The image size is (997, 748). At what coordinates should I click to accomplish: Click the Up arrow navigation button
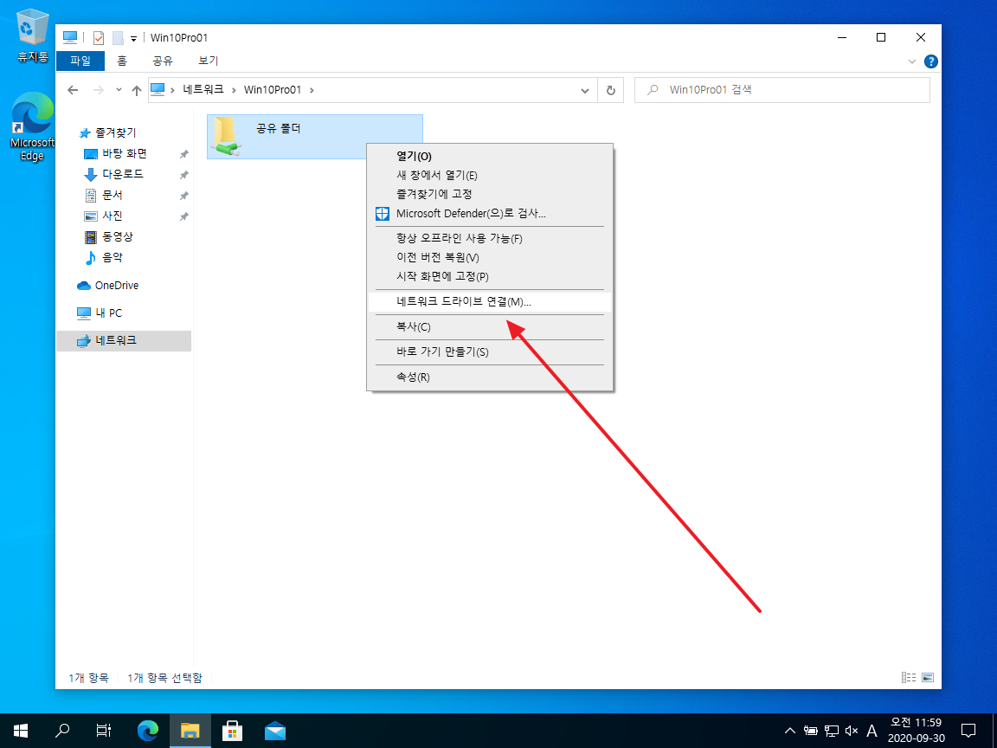[x=136, y=90]
